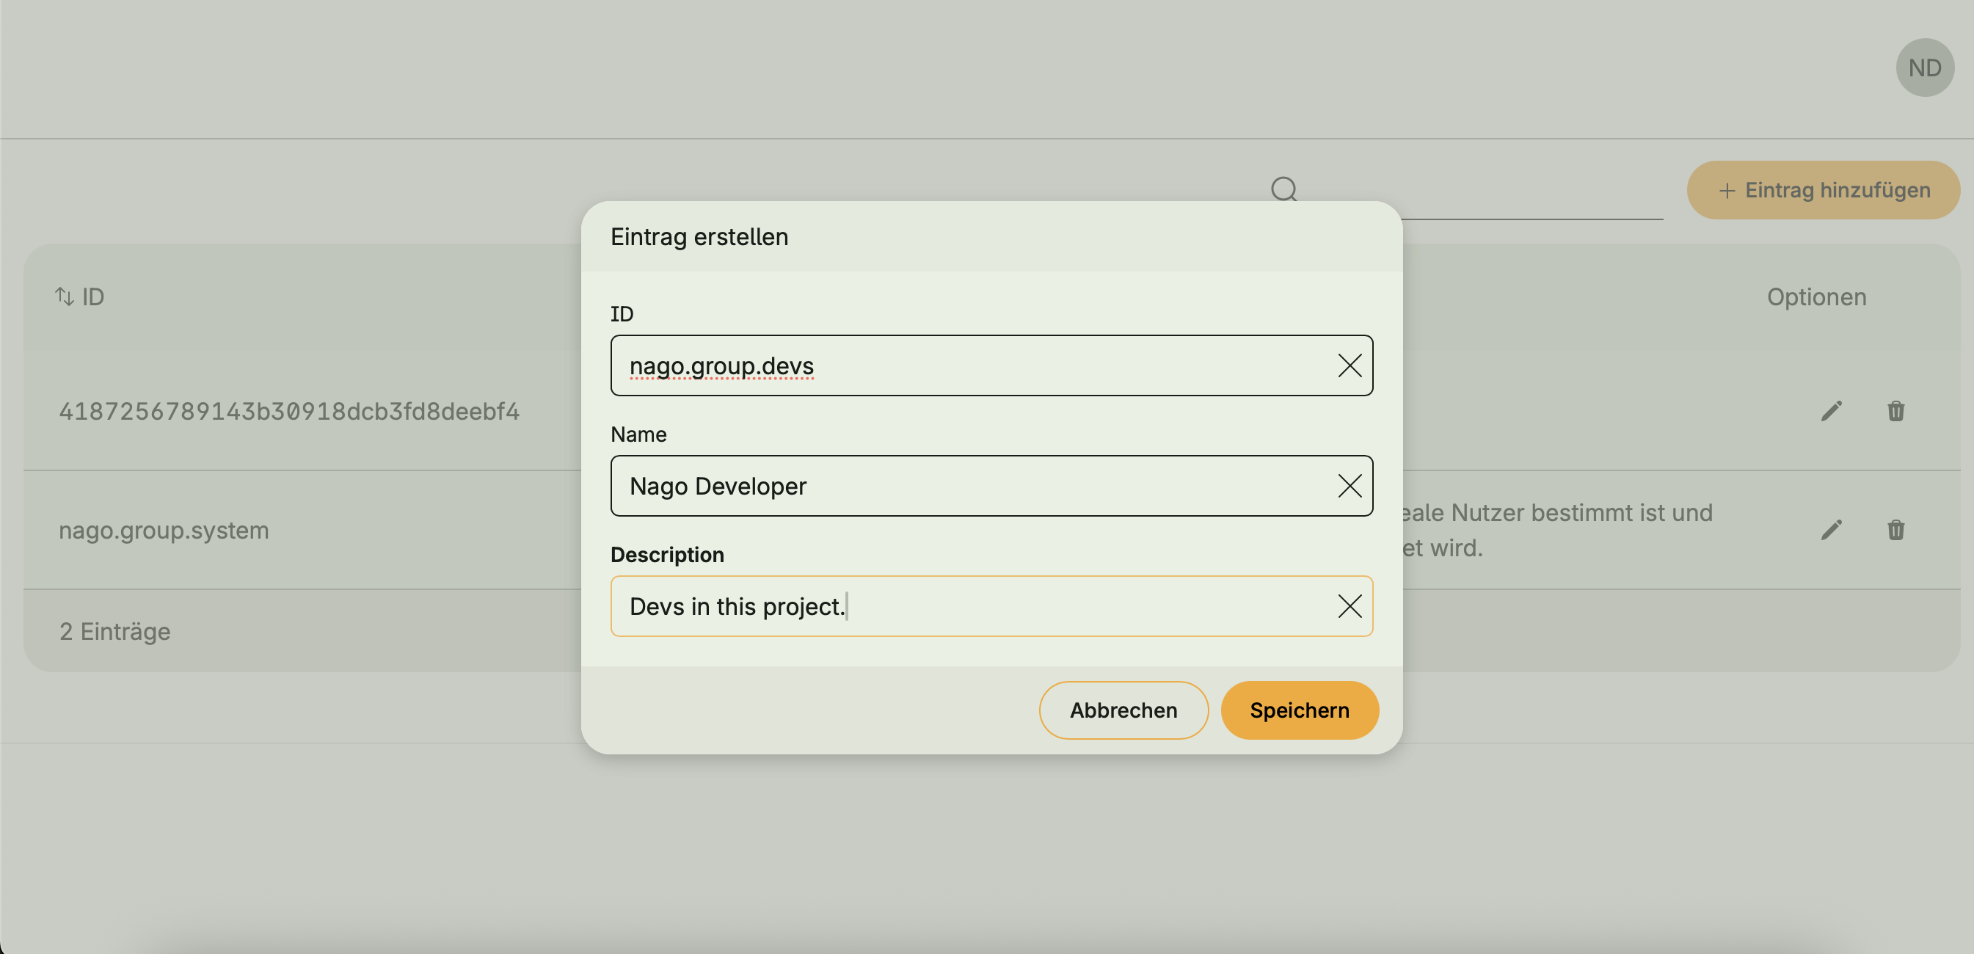The width and height of the screenshot is (1974, 954).
Task: Click the search magnifier icon
Action: (1283, 189)
